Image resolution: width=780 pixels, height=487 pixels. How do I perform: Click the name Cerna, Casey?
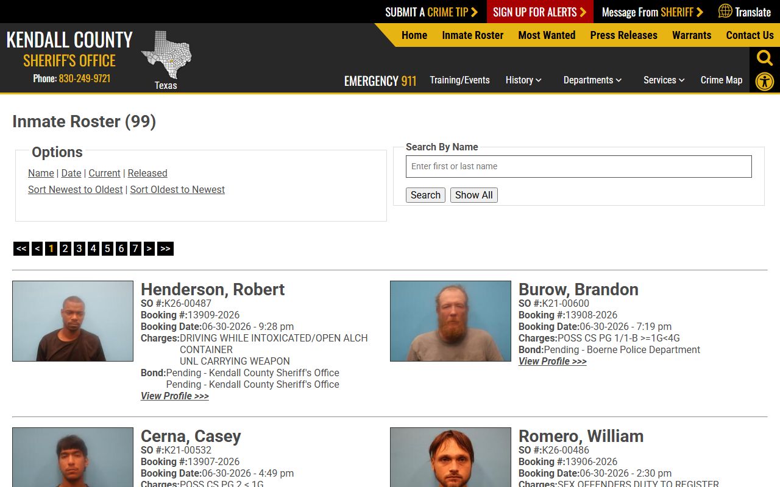coord(191,436)
